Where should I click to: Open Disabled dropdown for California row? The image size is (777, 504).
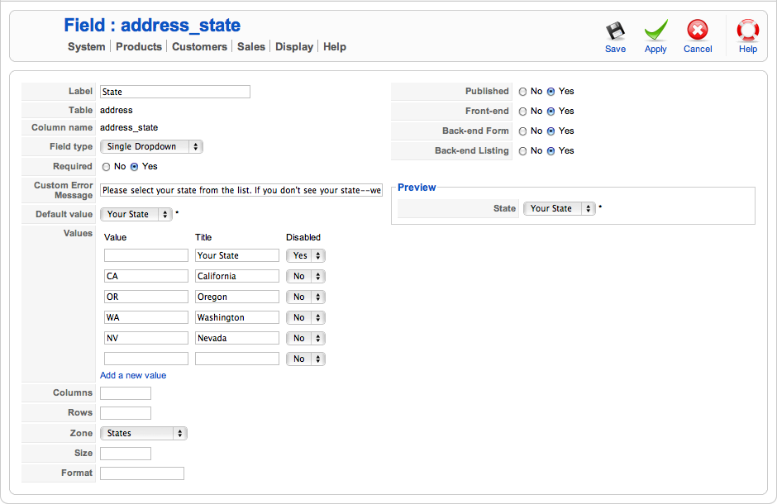coord(306,276)
